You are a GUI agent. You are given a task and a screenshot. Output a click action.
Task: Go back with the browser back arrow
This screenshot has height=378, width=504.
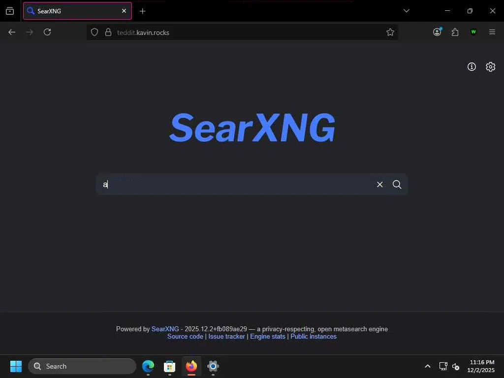point(12,32)
